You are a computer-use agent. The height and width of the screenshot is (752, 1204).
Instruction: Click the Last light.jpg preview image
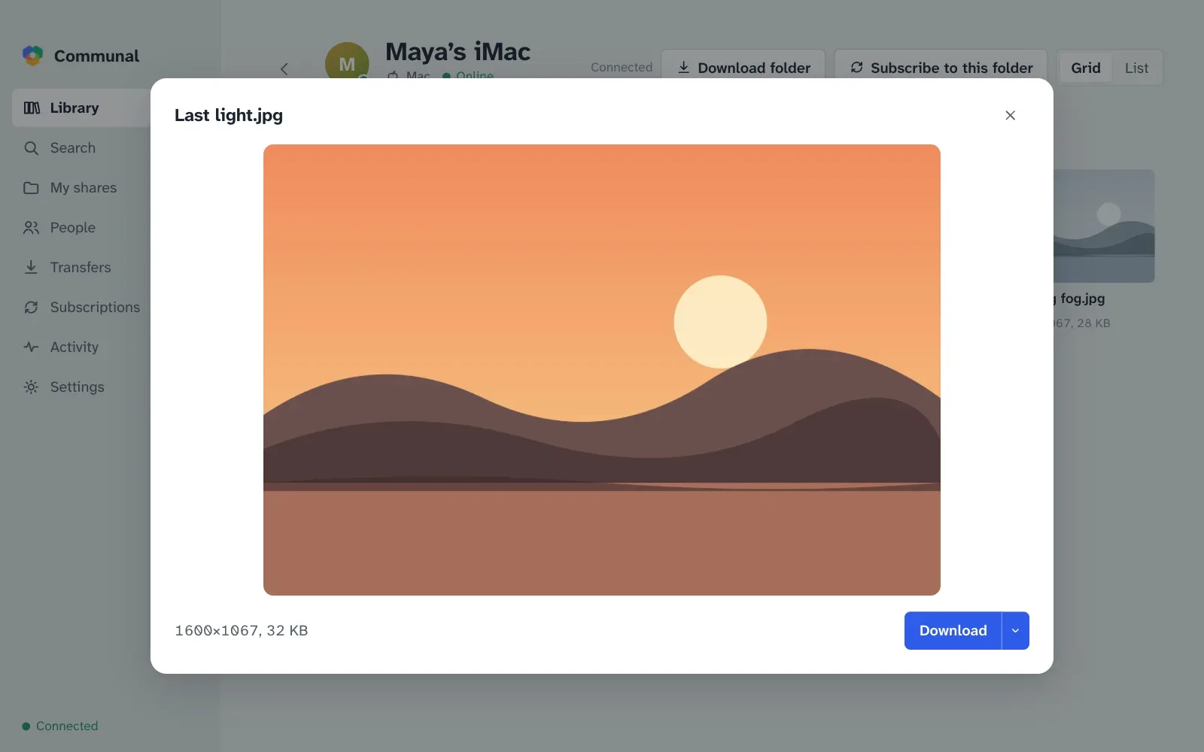[602, 370]
